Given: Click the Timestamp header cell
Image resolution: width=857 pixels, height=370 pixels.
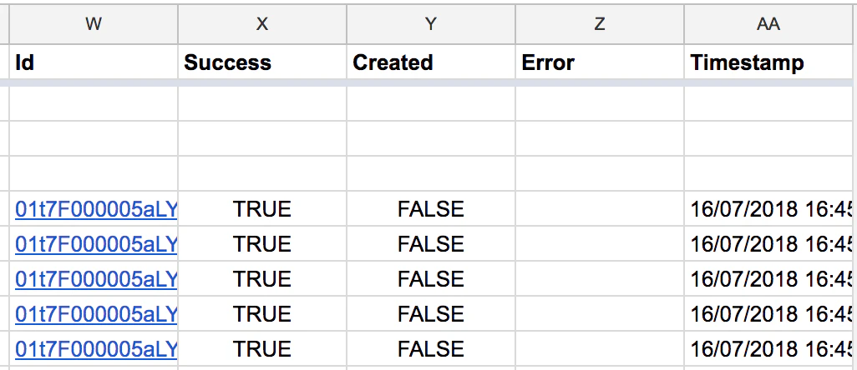Looking at the screenshot, I should point(768,62).
